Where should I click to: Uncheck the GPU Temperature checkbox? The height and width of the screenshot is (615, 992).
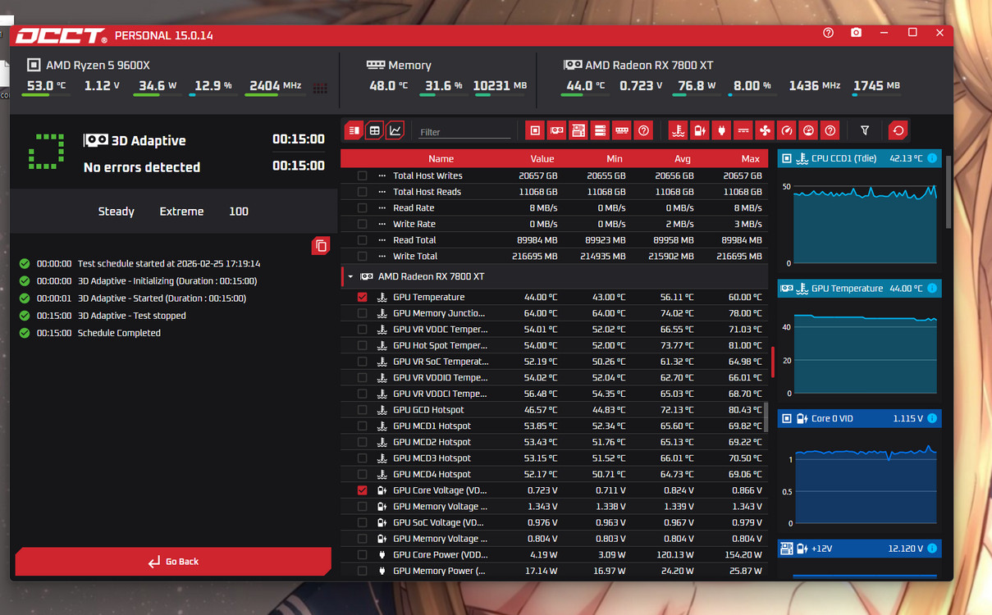pyautogui.click(x=362, y=298)
